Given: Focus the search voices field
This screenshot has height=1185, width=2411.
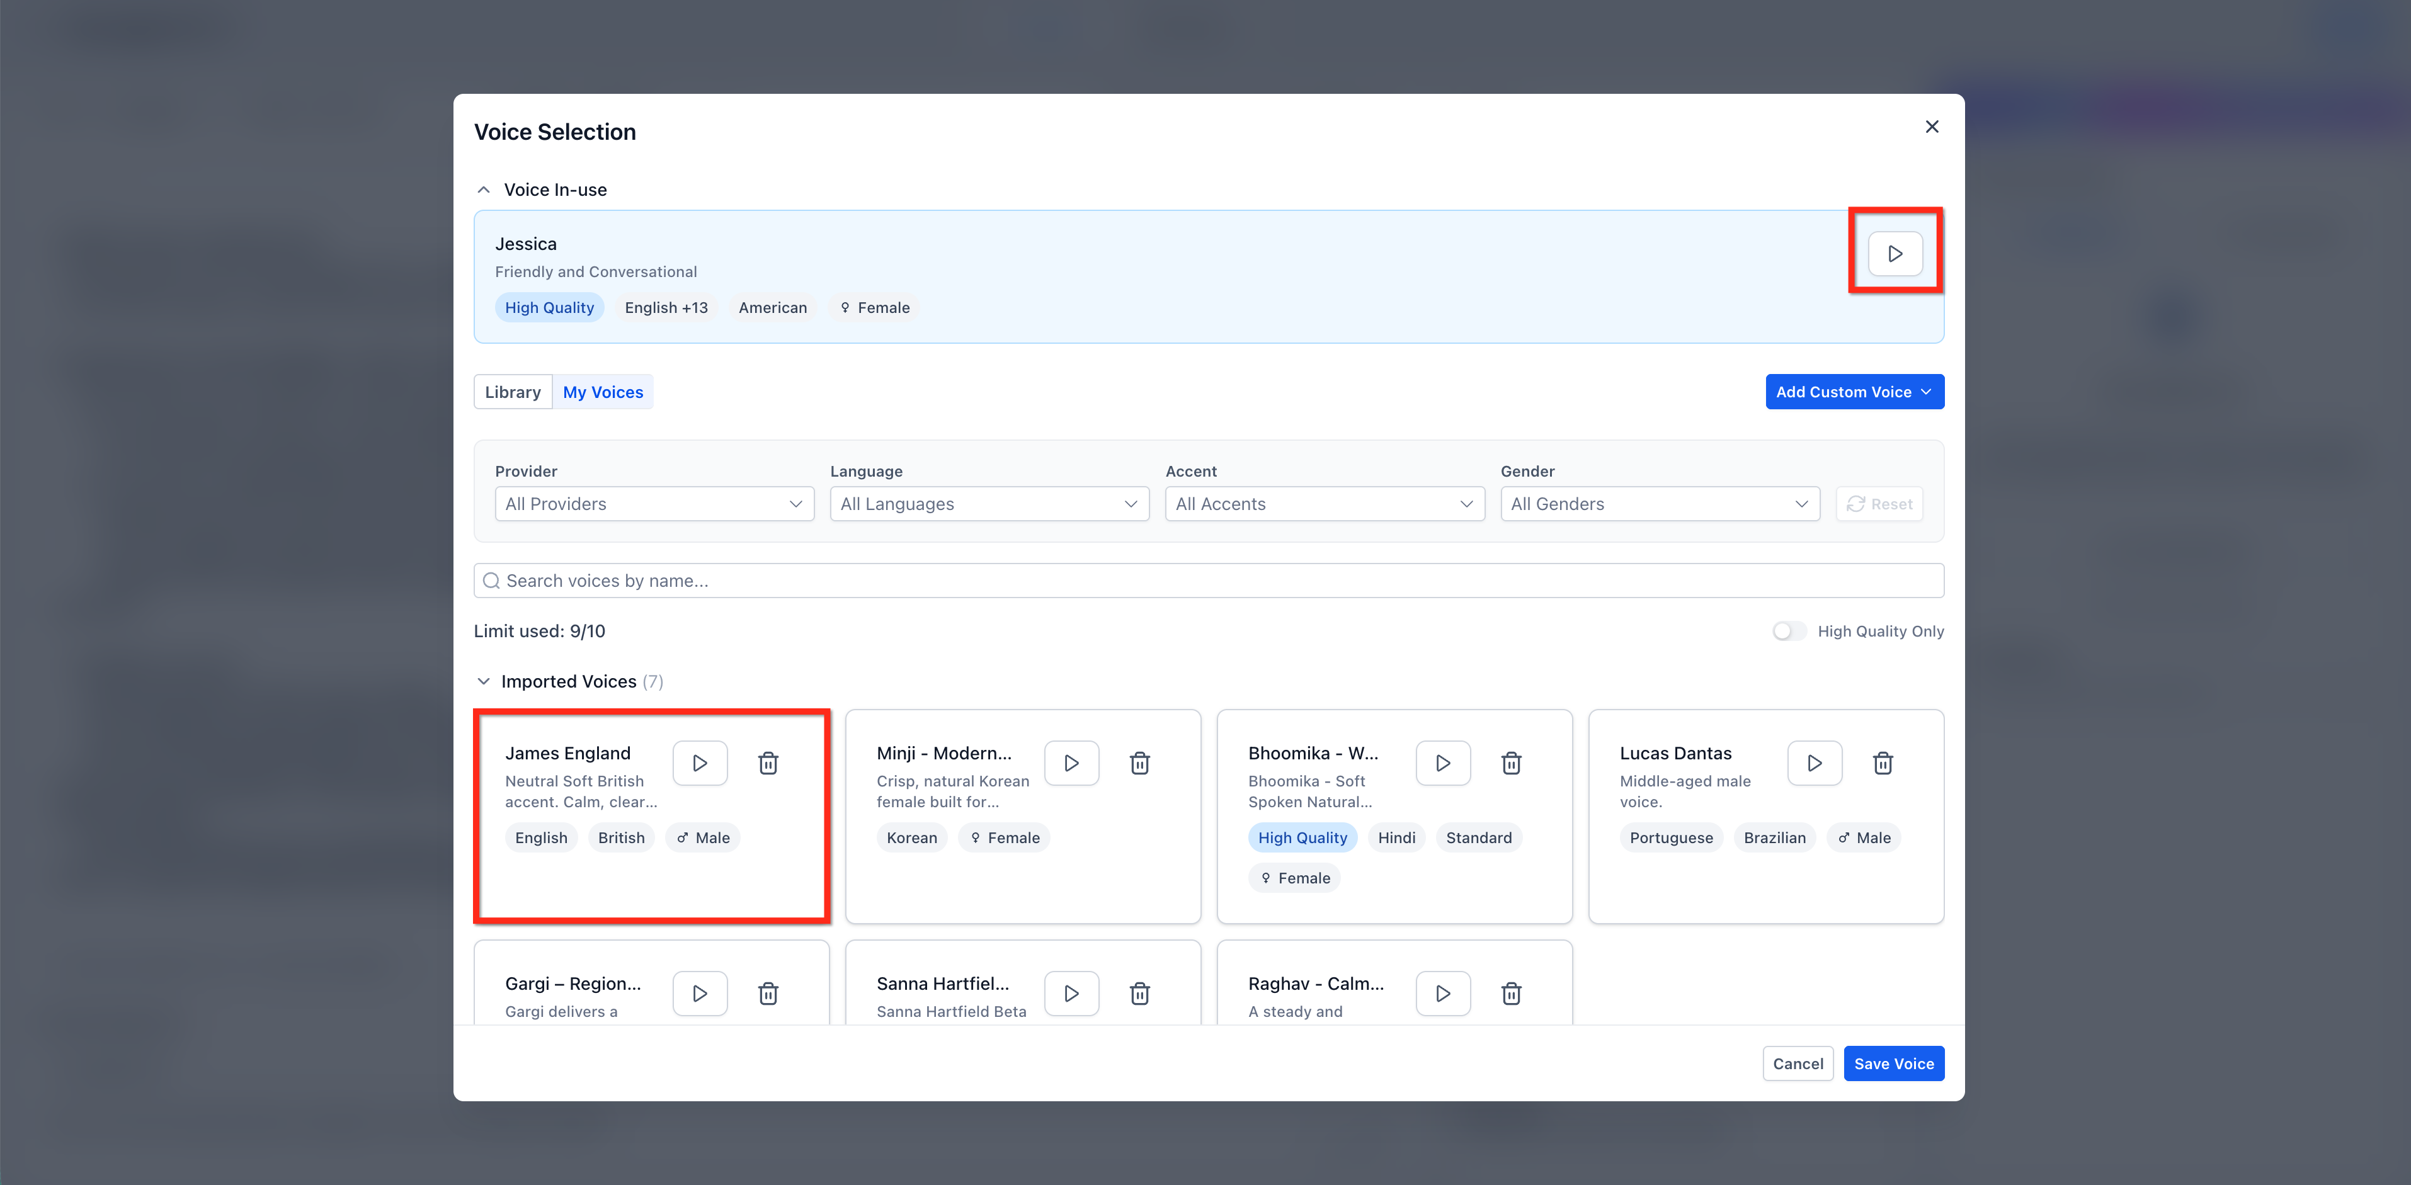Looking at the screenshot, I should pos(1208,581).
